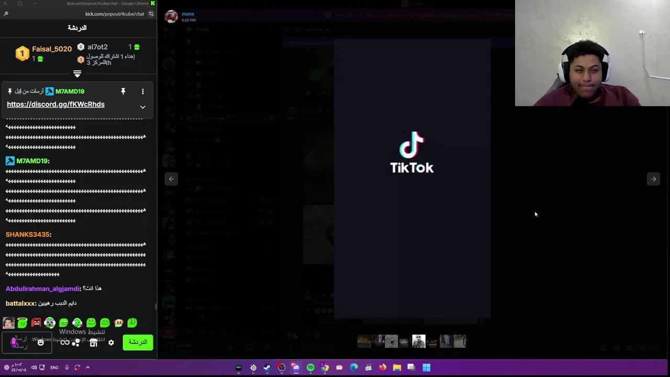Collapse the gift leaderboard arrow

77,74
